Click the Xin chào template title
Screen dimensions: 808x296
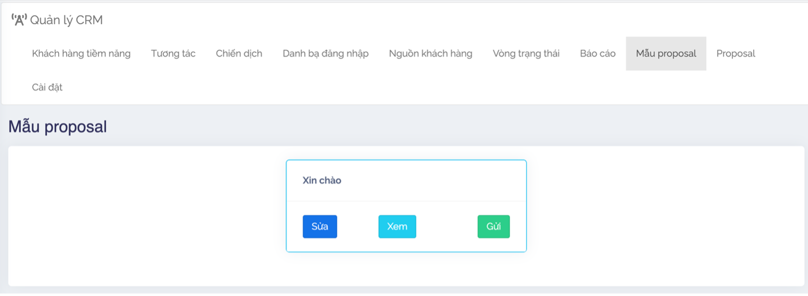[x=322, y=180]
